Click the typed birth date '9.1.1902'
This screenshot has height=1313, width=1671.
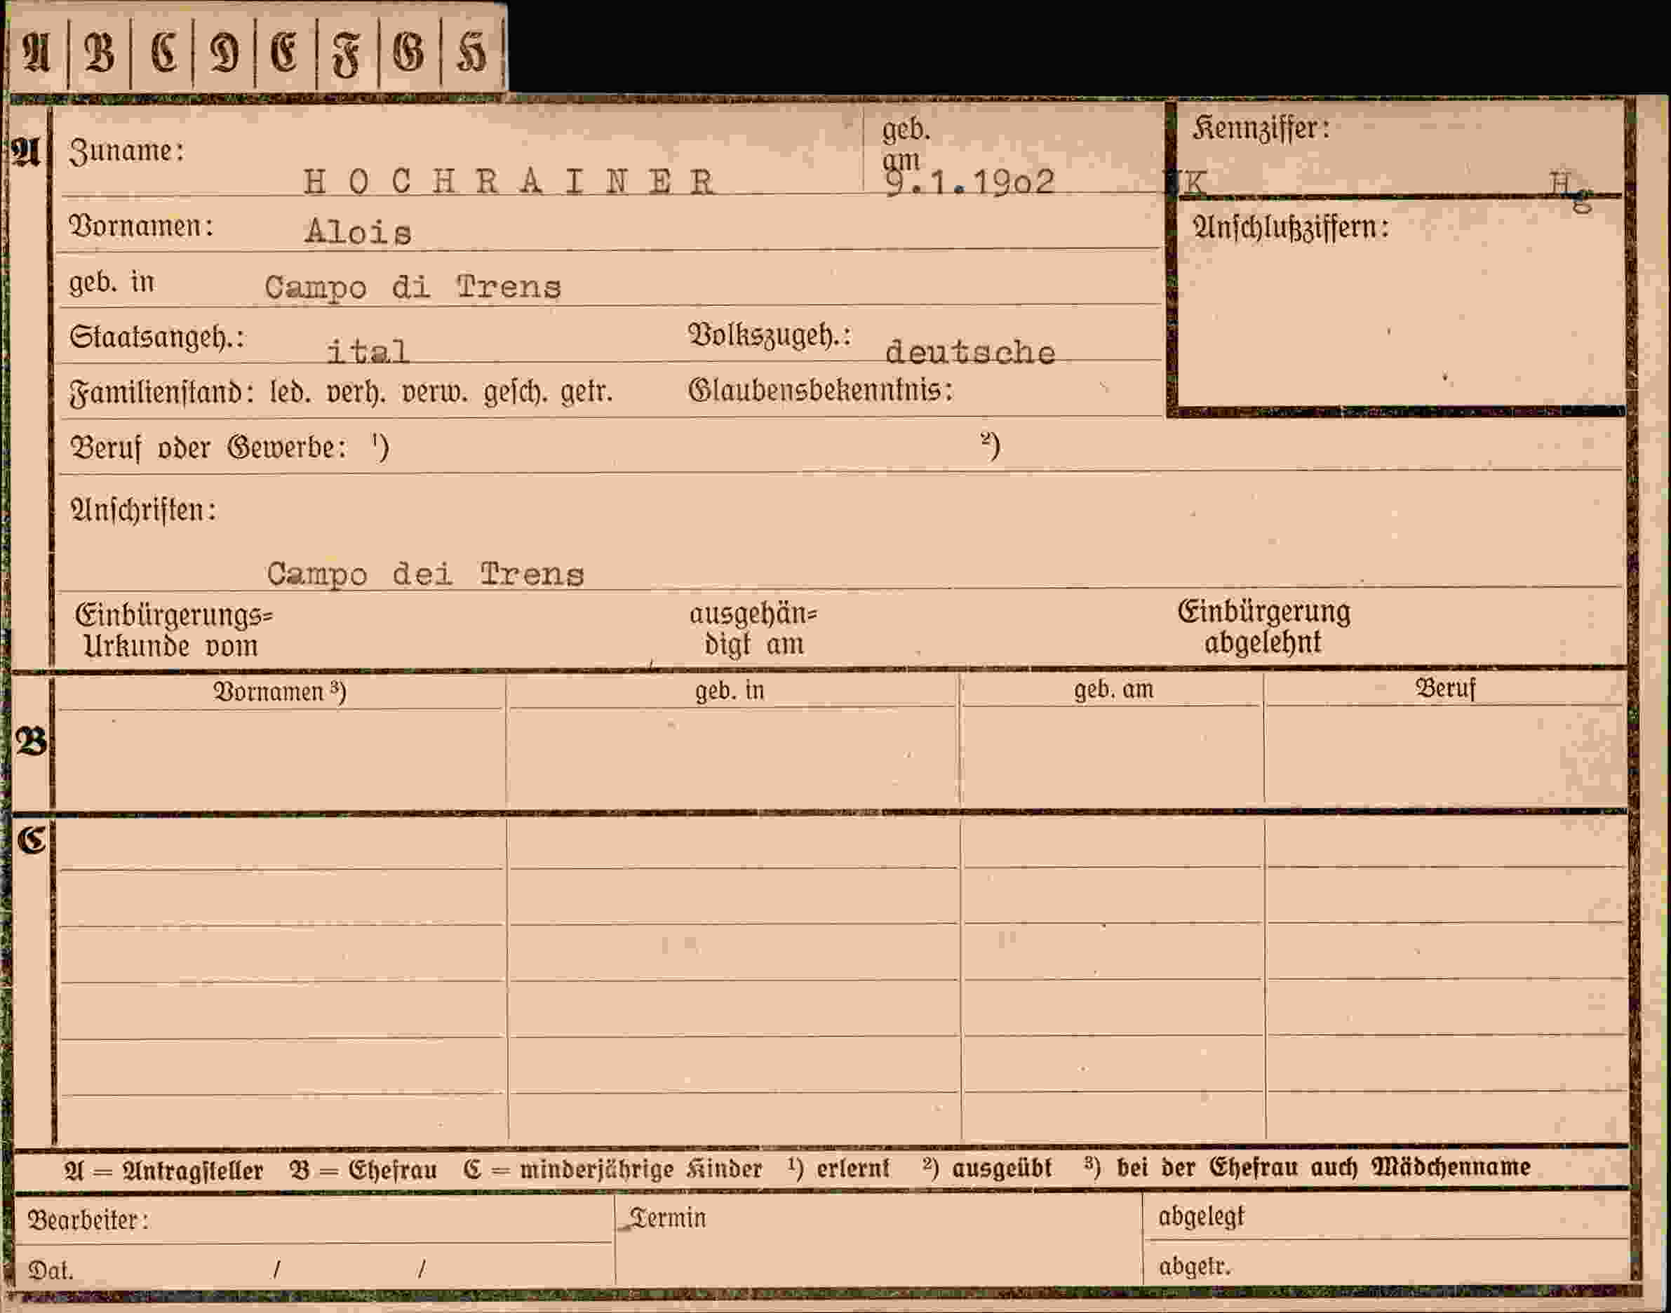(969, 183)
